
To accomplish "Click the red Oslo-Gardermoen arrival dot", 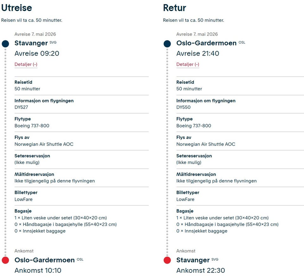I will (x=5, y=260).
